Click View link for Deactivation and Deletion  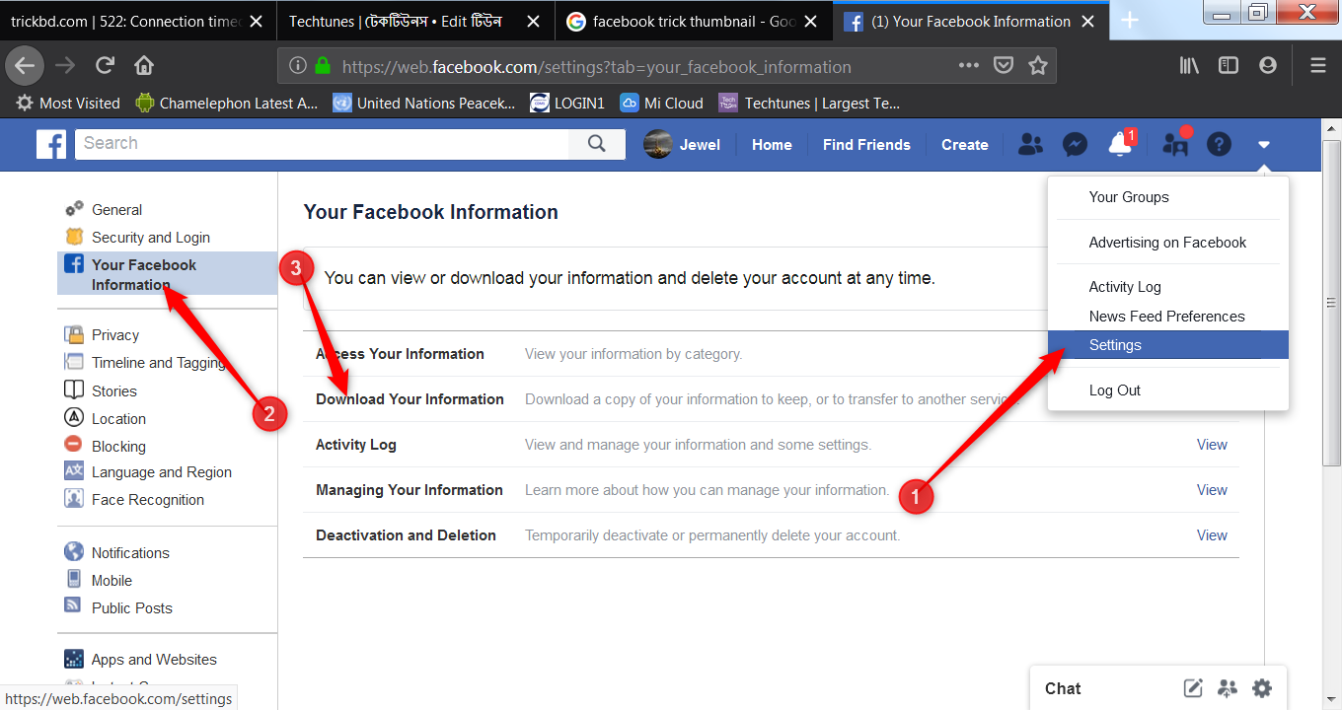[1212, 535]
